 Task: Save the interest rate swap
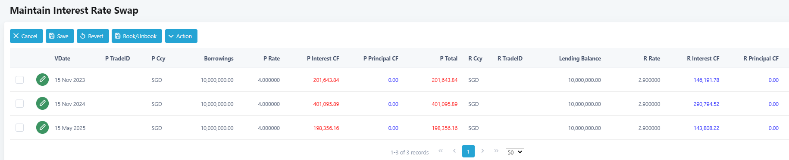tap(60, 36)
